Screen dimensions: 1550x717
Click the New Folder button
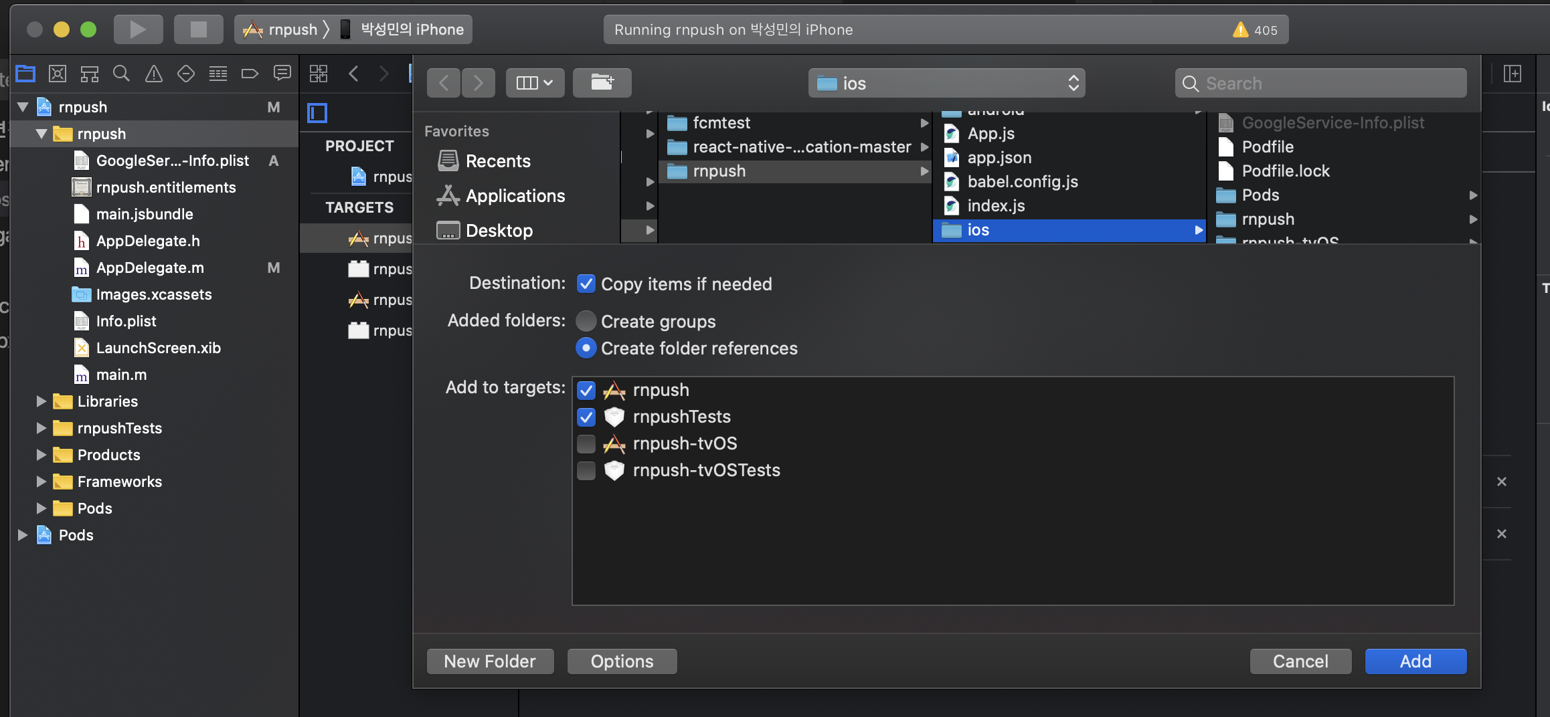[490, 661]
